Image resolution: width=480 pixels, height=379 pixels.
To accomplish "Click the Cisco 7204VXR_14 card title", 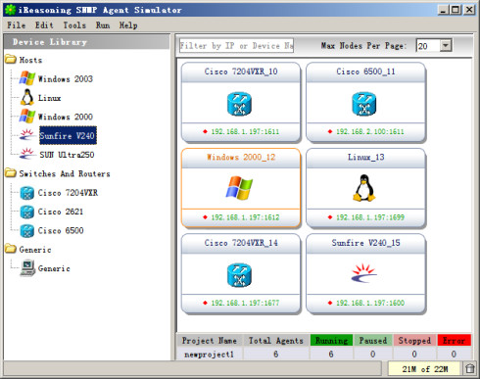I will click(241, 243).
